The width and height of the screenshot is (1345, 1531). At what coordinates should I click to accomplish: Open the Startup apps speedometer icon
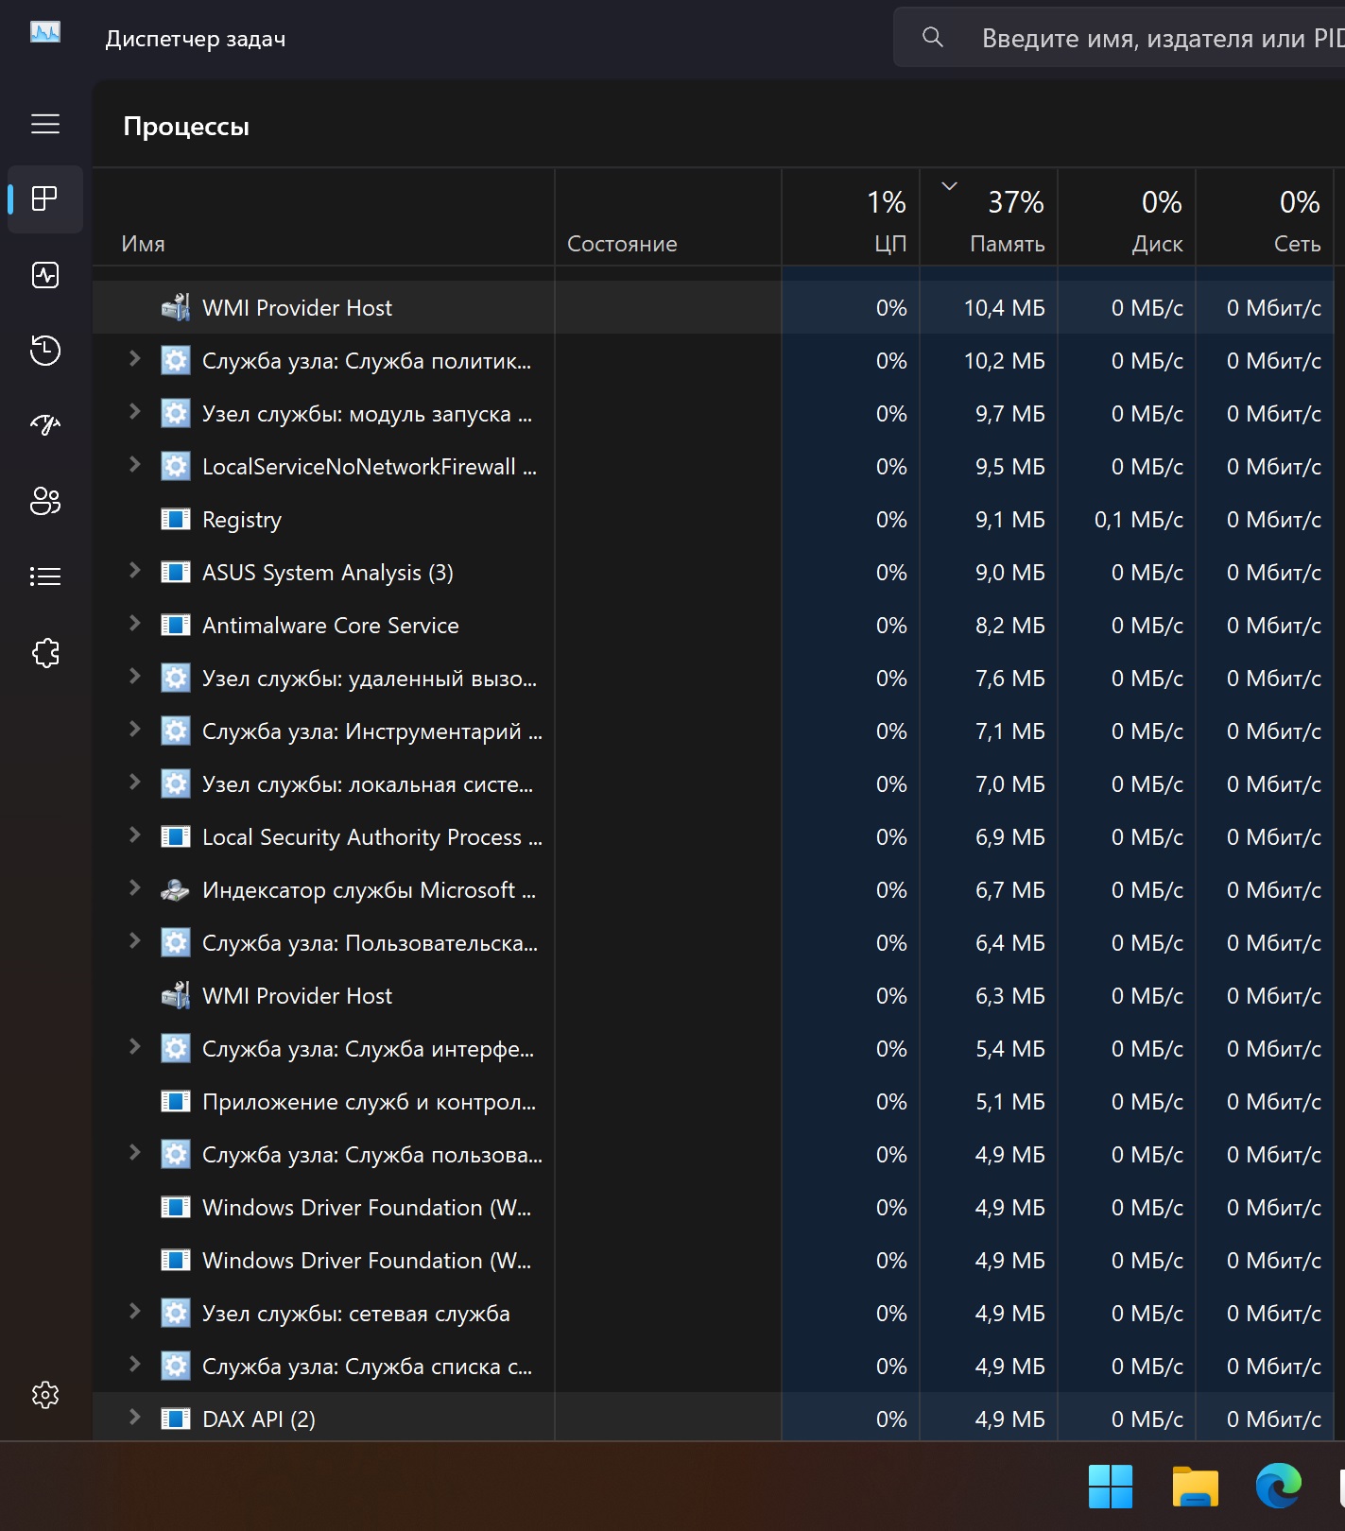(x=45, y=425)
